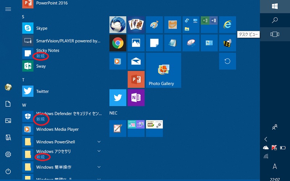Click the Windows Start button
This screenshot has height=181, width=290.
[x=275, y=6]
